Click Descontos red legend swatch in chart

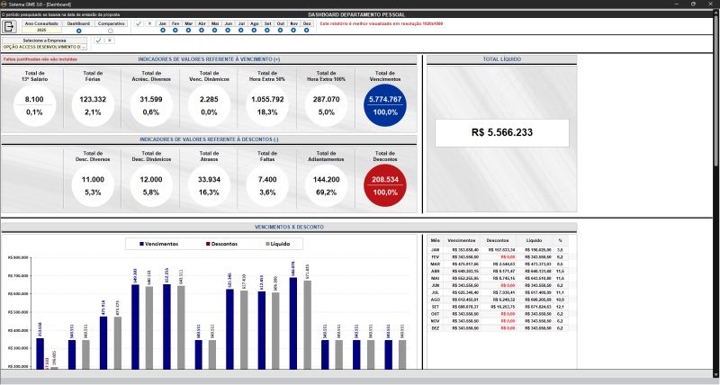pyautogui.click(x=206, y=244)
